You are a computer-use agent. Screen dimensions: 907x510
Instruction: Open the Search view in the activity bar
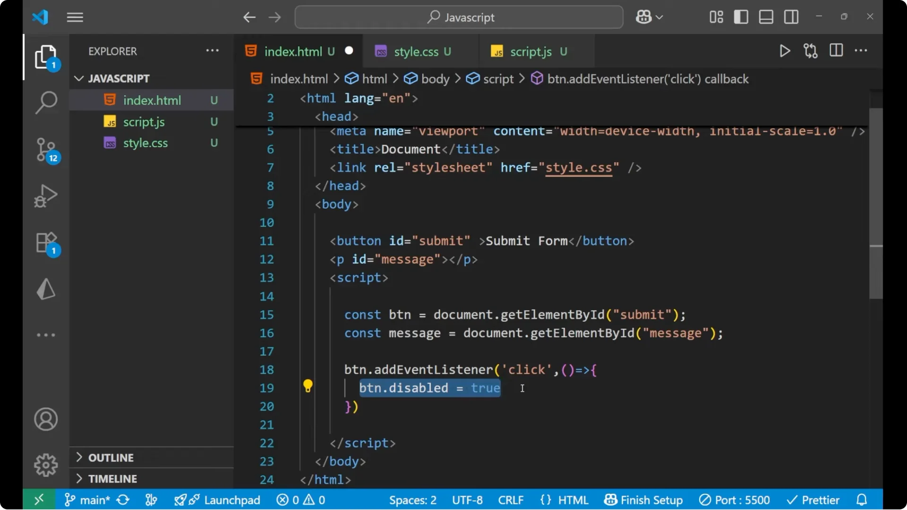[46, 102]
